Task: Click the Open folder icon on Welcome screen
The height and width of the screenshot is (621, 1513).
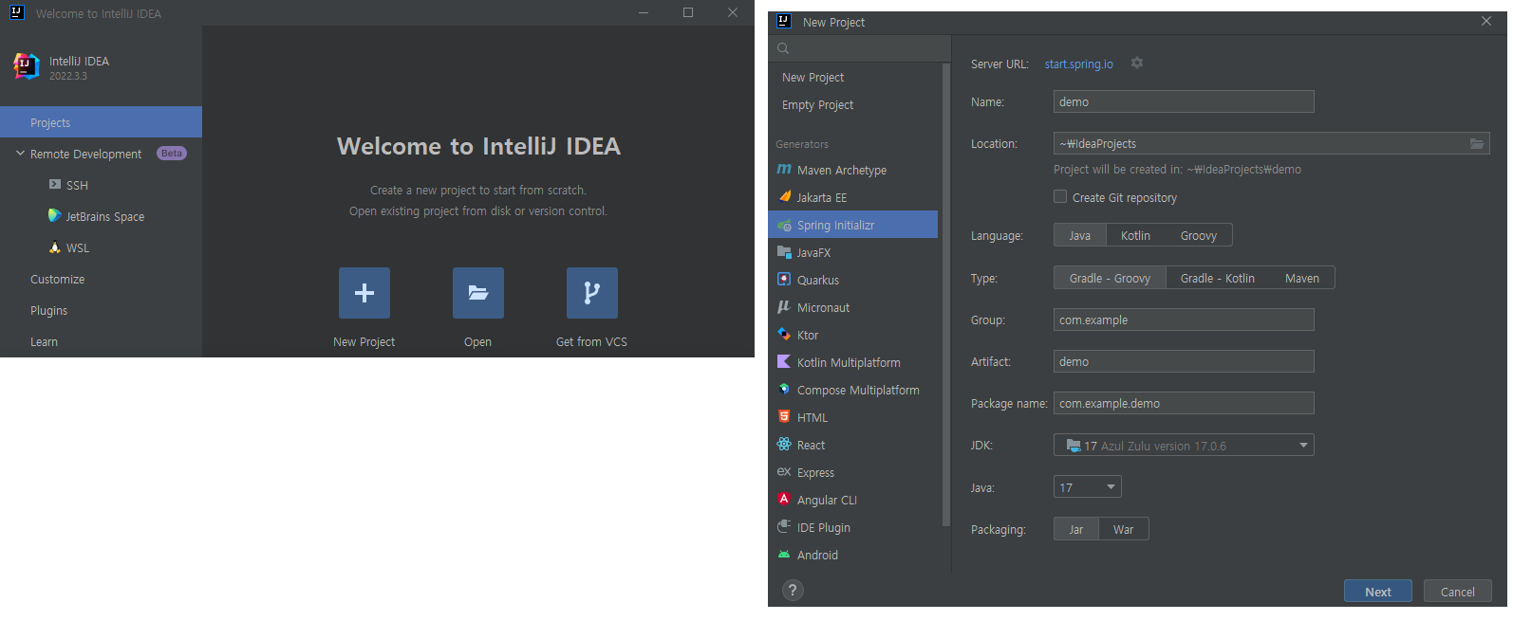Action: pyautogui.click(x=478, y=293)
